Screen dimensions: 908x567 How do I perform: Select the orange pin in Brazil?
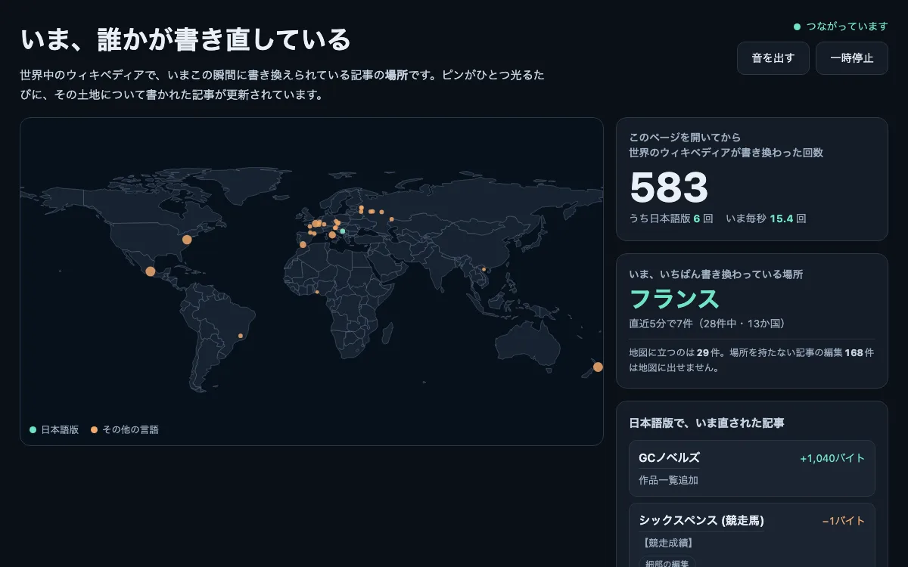(241, 336)
